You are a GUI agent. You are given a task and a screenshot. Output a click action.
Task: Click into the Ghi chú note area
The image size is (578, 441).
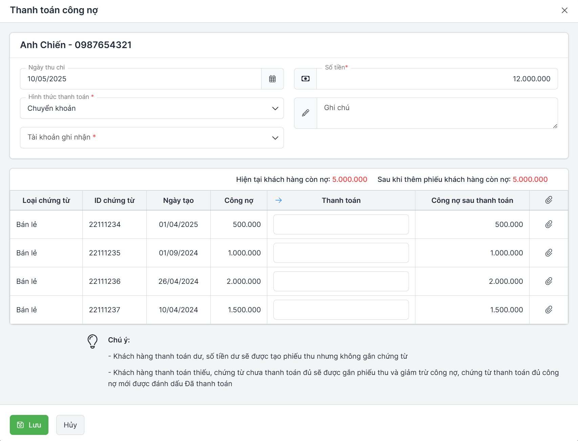[437, 113]
